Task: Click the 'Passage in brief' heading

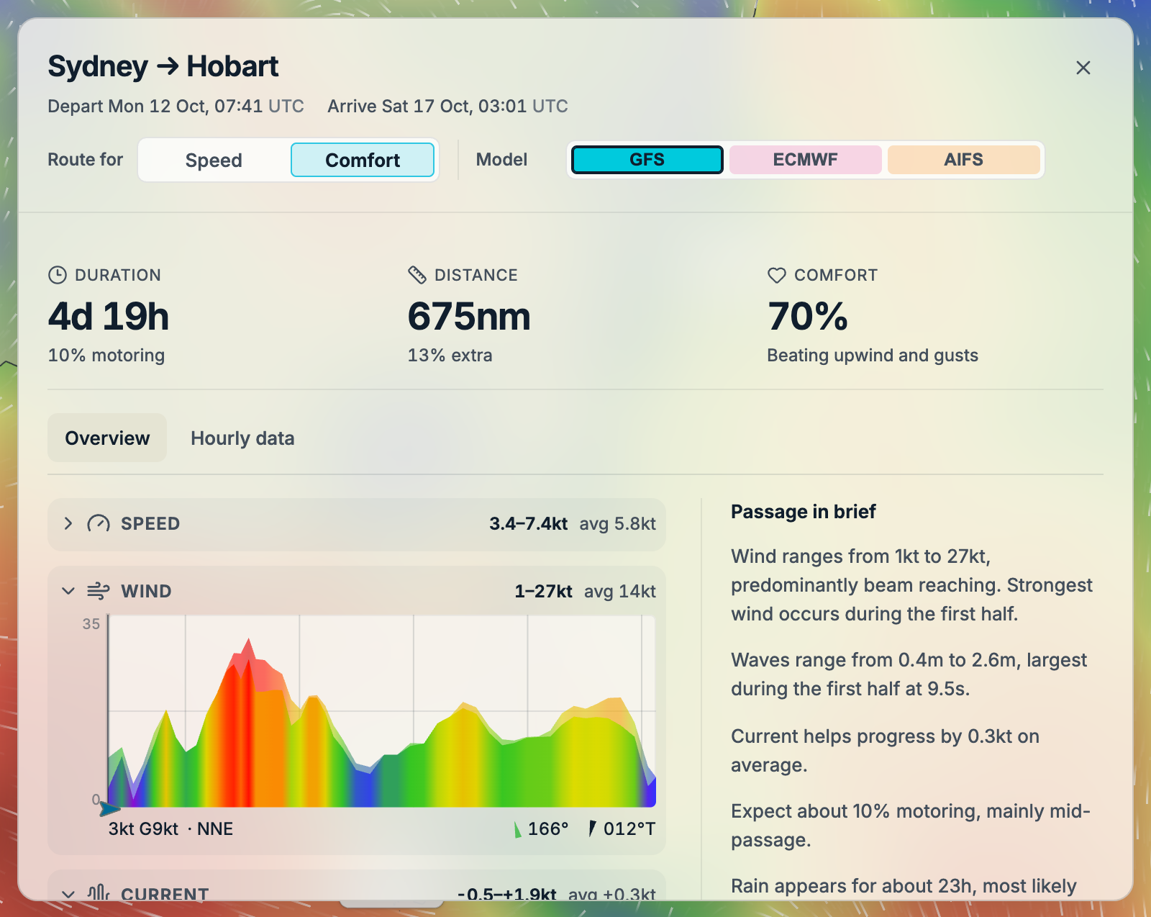Action: tap(804, 511)
